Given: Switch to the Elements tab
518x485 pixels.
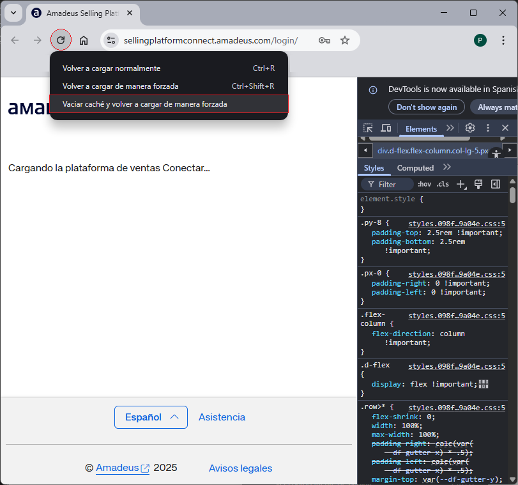Looking at the screenshot, I should 421,129.
